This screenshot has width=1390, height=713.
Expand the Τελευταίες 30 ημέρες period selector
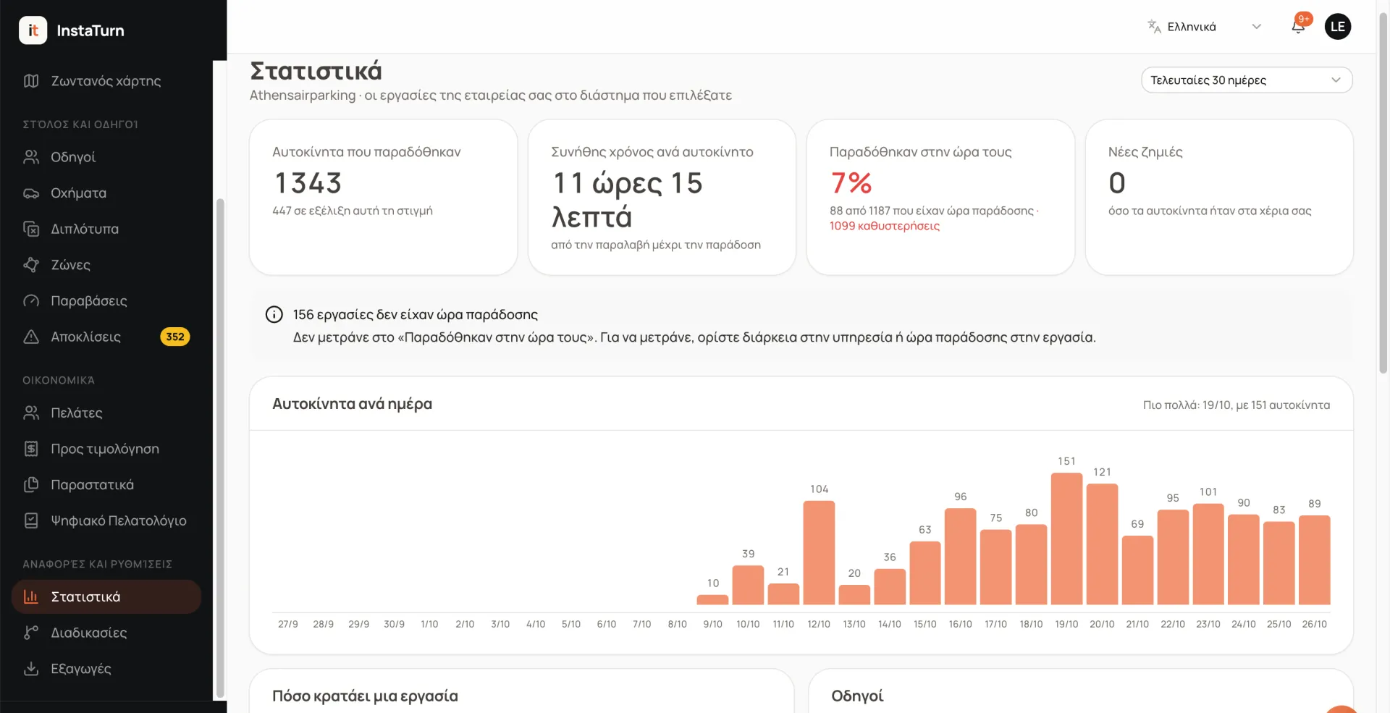(1247, 80)
